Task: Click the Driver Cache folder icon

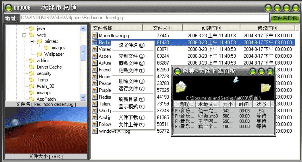Action: [x=32, y=67]
